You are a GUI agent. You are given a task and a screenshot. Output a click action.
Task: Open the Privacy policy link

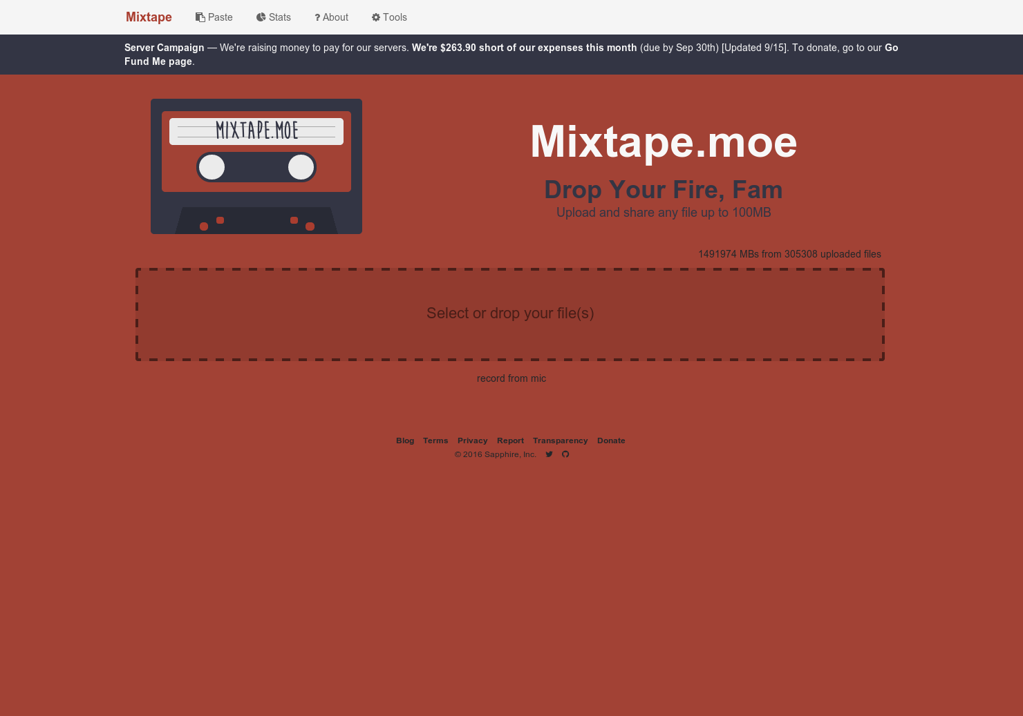pos(472,440)
